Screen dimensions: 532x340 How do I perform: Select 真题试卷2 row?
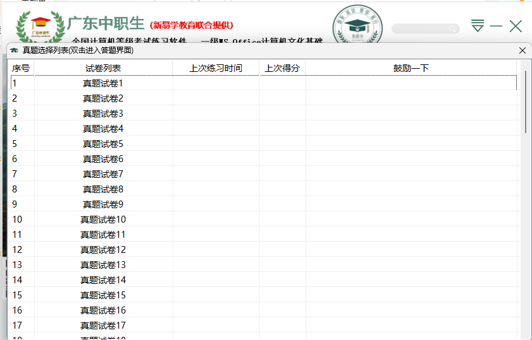(x=264, y=98)
